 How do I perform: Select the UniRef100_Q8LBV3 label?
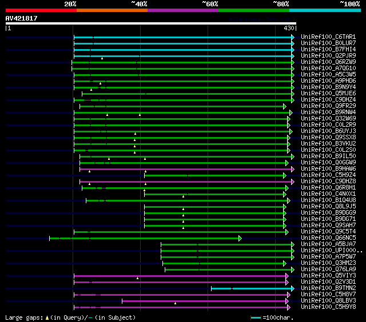coord(328,301)
